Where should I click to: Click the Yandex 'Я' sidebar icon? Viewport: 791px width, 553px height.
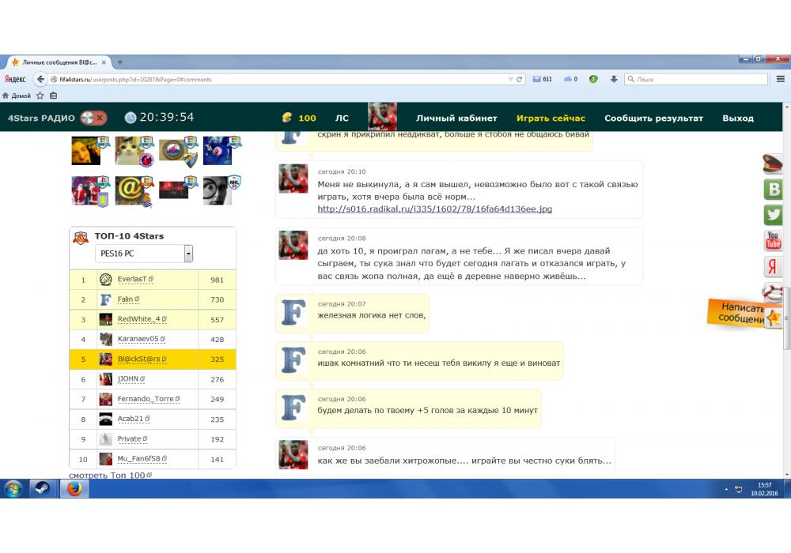point(773,267)
